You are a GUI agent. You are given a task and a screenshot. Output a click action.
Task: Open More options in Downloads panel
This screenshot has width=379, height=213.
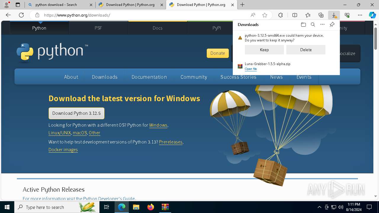(x=322, y=25)
